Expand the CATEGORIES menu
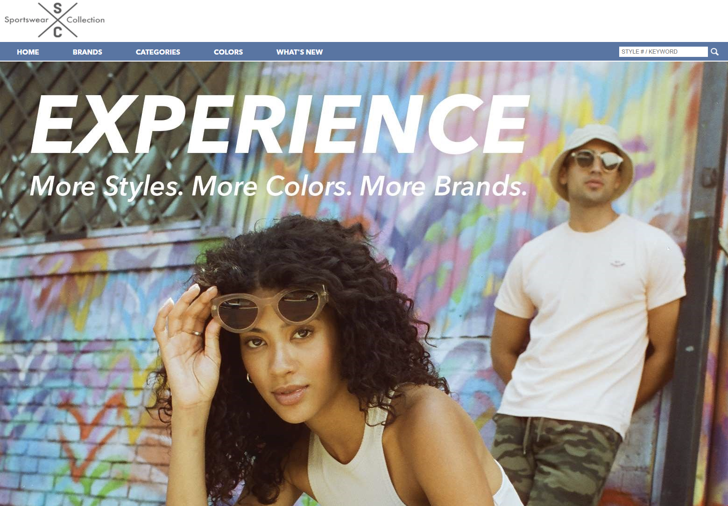Screen dimensions: 728x506 click(x=158, y=52)
